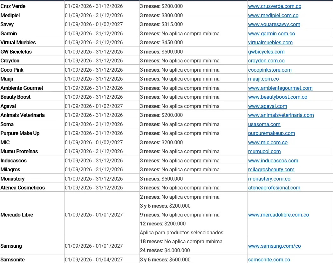Click the usasoma.com link
This screenshot has height=263, width=333.
264,124
